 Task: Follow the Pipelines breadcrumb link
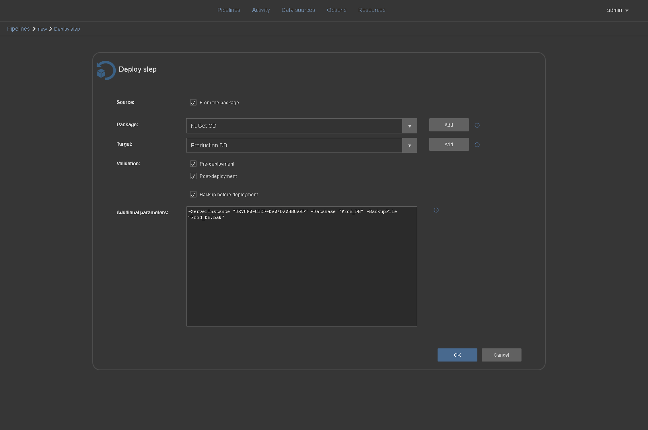(18, 29)
